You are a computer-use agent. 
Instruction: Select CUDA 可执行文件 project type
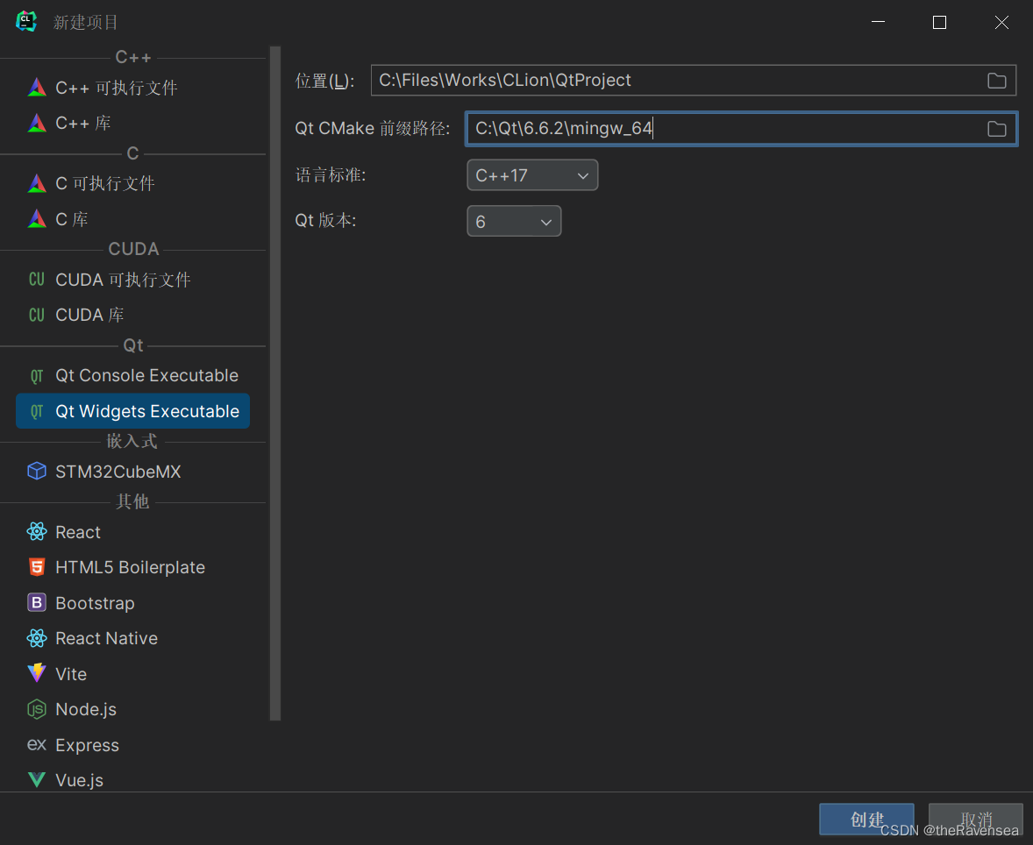point(132,280)
